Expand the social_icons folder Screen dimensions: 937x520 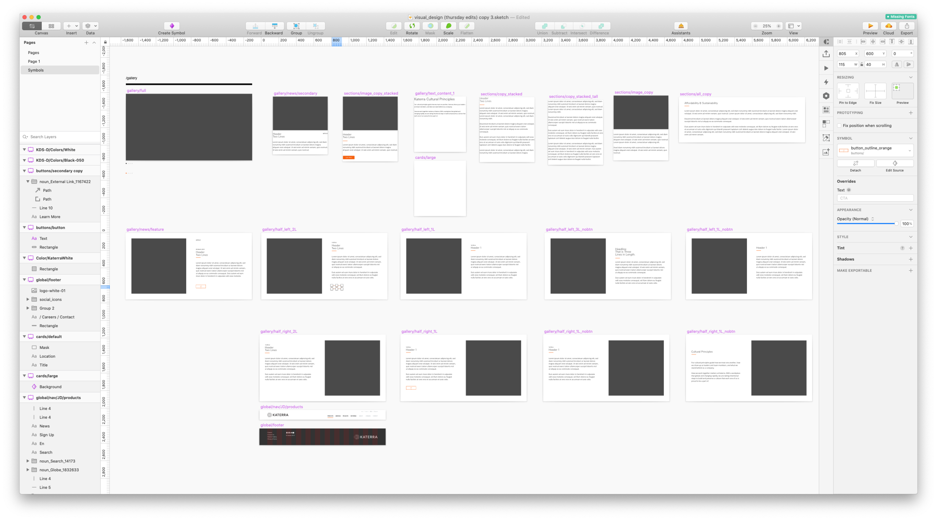(x=28, y=299)
